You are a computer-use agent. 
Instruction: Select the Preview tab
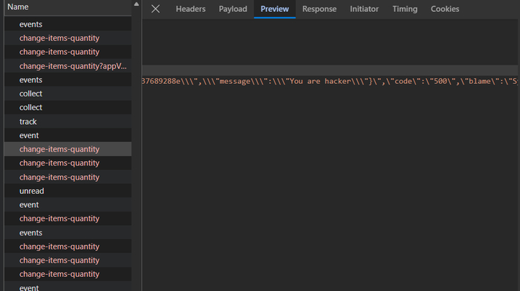(275, 9)
